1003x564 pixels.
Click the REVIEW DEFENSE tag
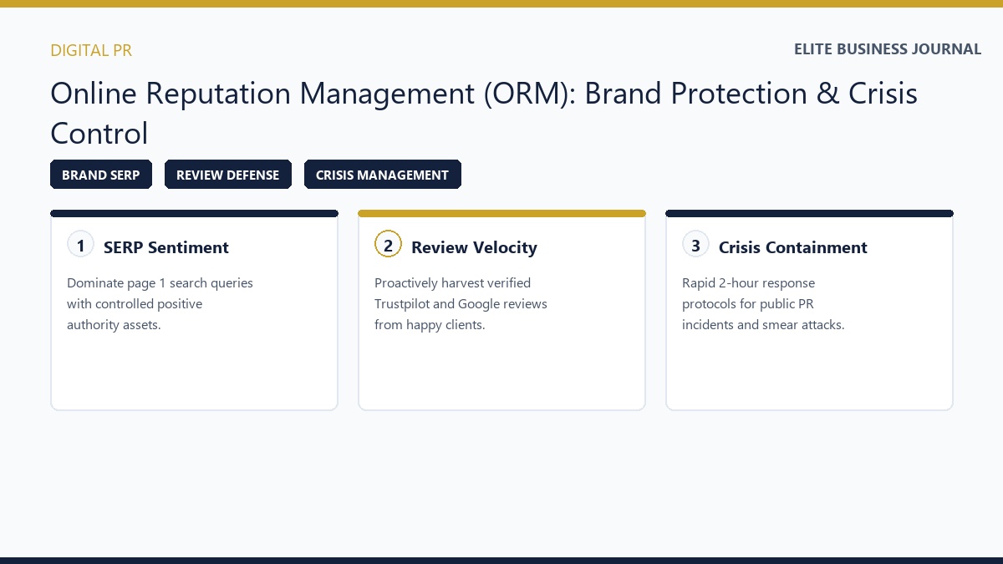[228, 175]
